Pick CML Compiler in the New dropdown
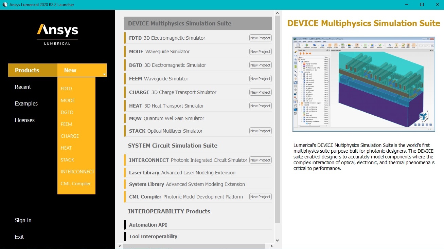The image size is (444, 249). tap(75, 184)
